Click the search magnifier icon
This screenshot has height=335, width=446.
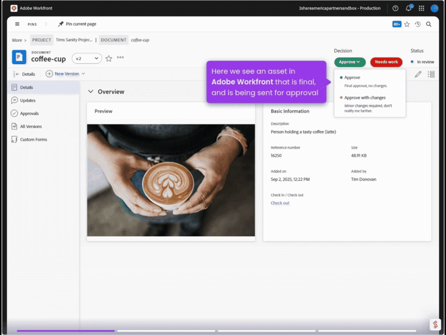coord(429,24)
